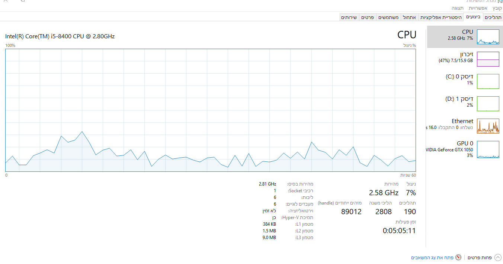
Task: Open the תצוגה (View) menu
Action: point(458,8)
